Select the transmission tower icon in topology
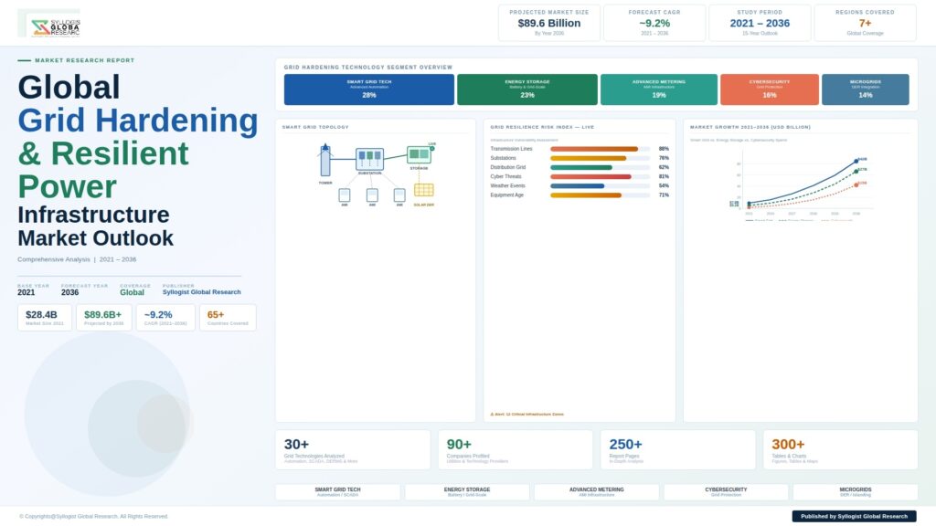Screen dimensions: 936x526 pos(324,161)
